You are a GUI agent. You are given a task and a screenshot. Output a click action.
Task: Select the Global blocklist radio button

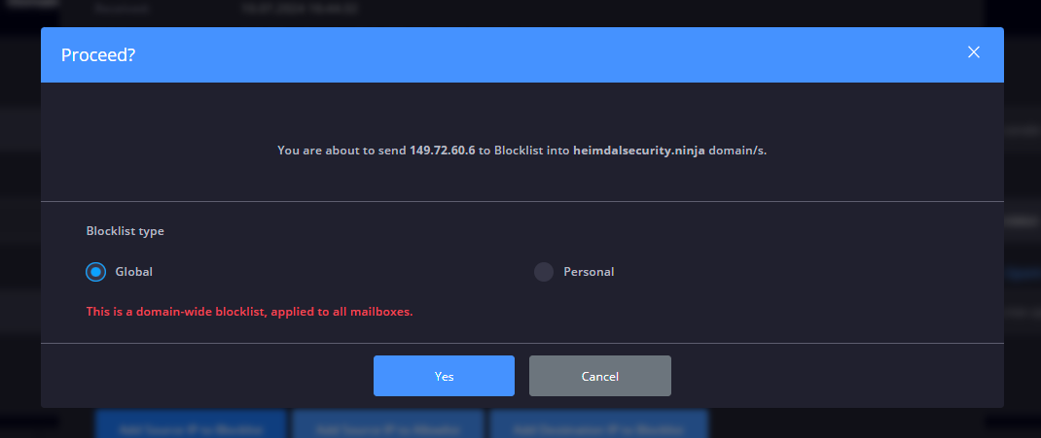coord(95,272)
